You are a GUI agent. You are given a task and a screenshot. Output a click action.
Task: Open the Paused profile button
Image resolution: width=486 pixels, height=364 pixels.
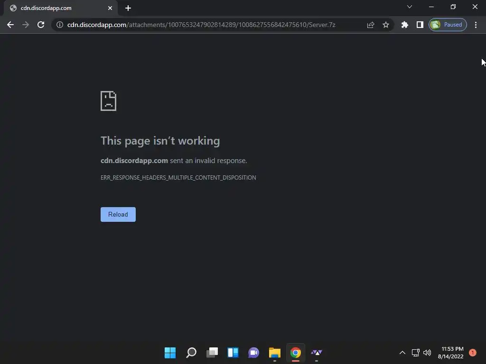pyautogui.click(x=448, y=25)
